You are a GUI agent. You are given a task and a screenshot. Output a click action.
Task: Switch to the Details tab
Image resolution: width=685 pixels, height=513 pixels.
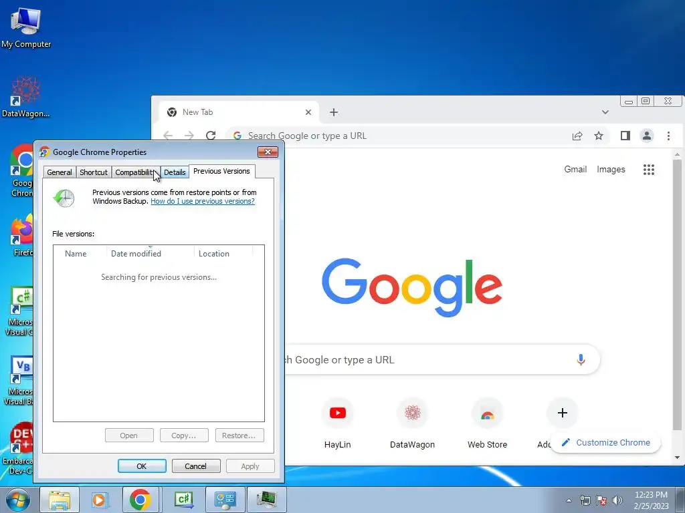(x=175, y=172)
